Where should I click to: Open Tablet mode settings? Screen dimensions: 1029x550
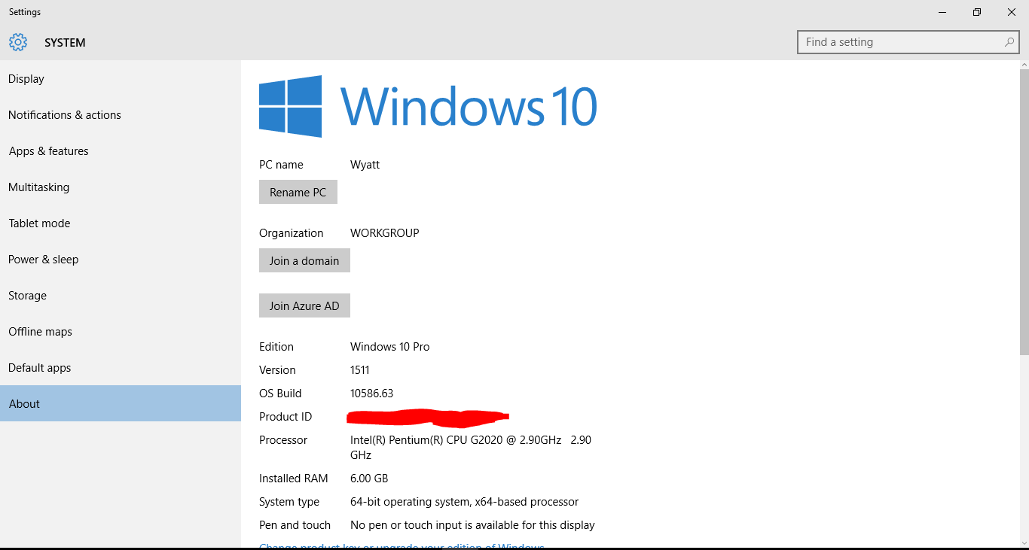(x=121, y=223)
